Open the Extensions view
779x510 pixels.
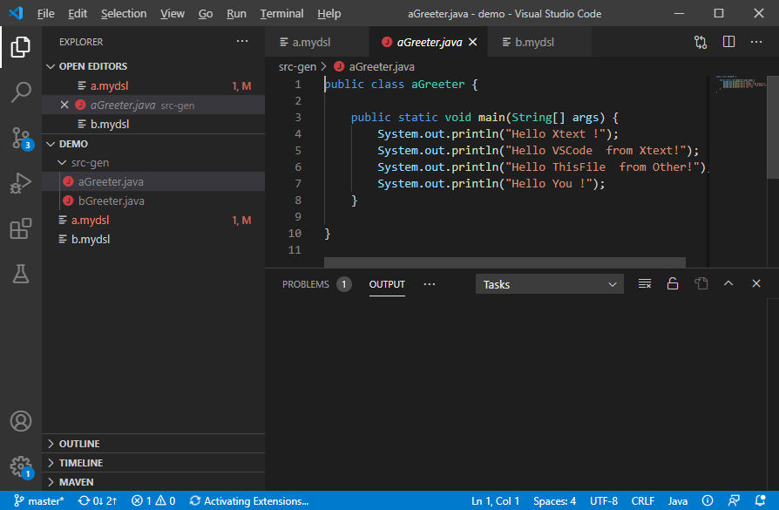20,228
